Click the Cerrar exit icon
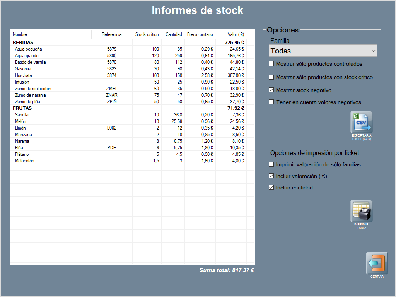This screenshot has height=297, width=396. tap(377, 263)
